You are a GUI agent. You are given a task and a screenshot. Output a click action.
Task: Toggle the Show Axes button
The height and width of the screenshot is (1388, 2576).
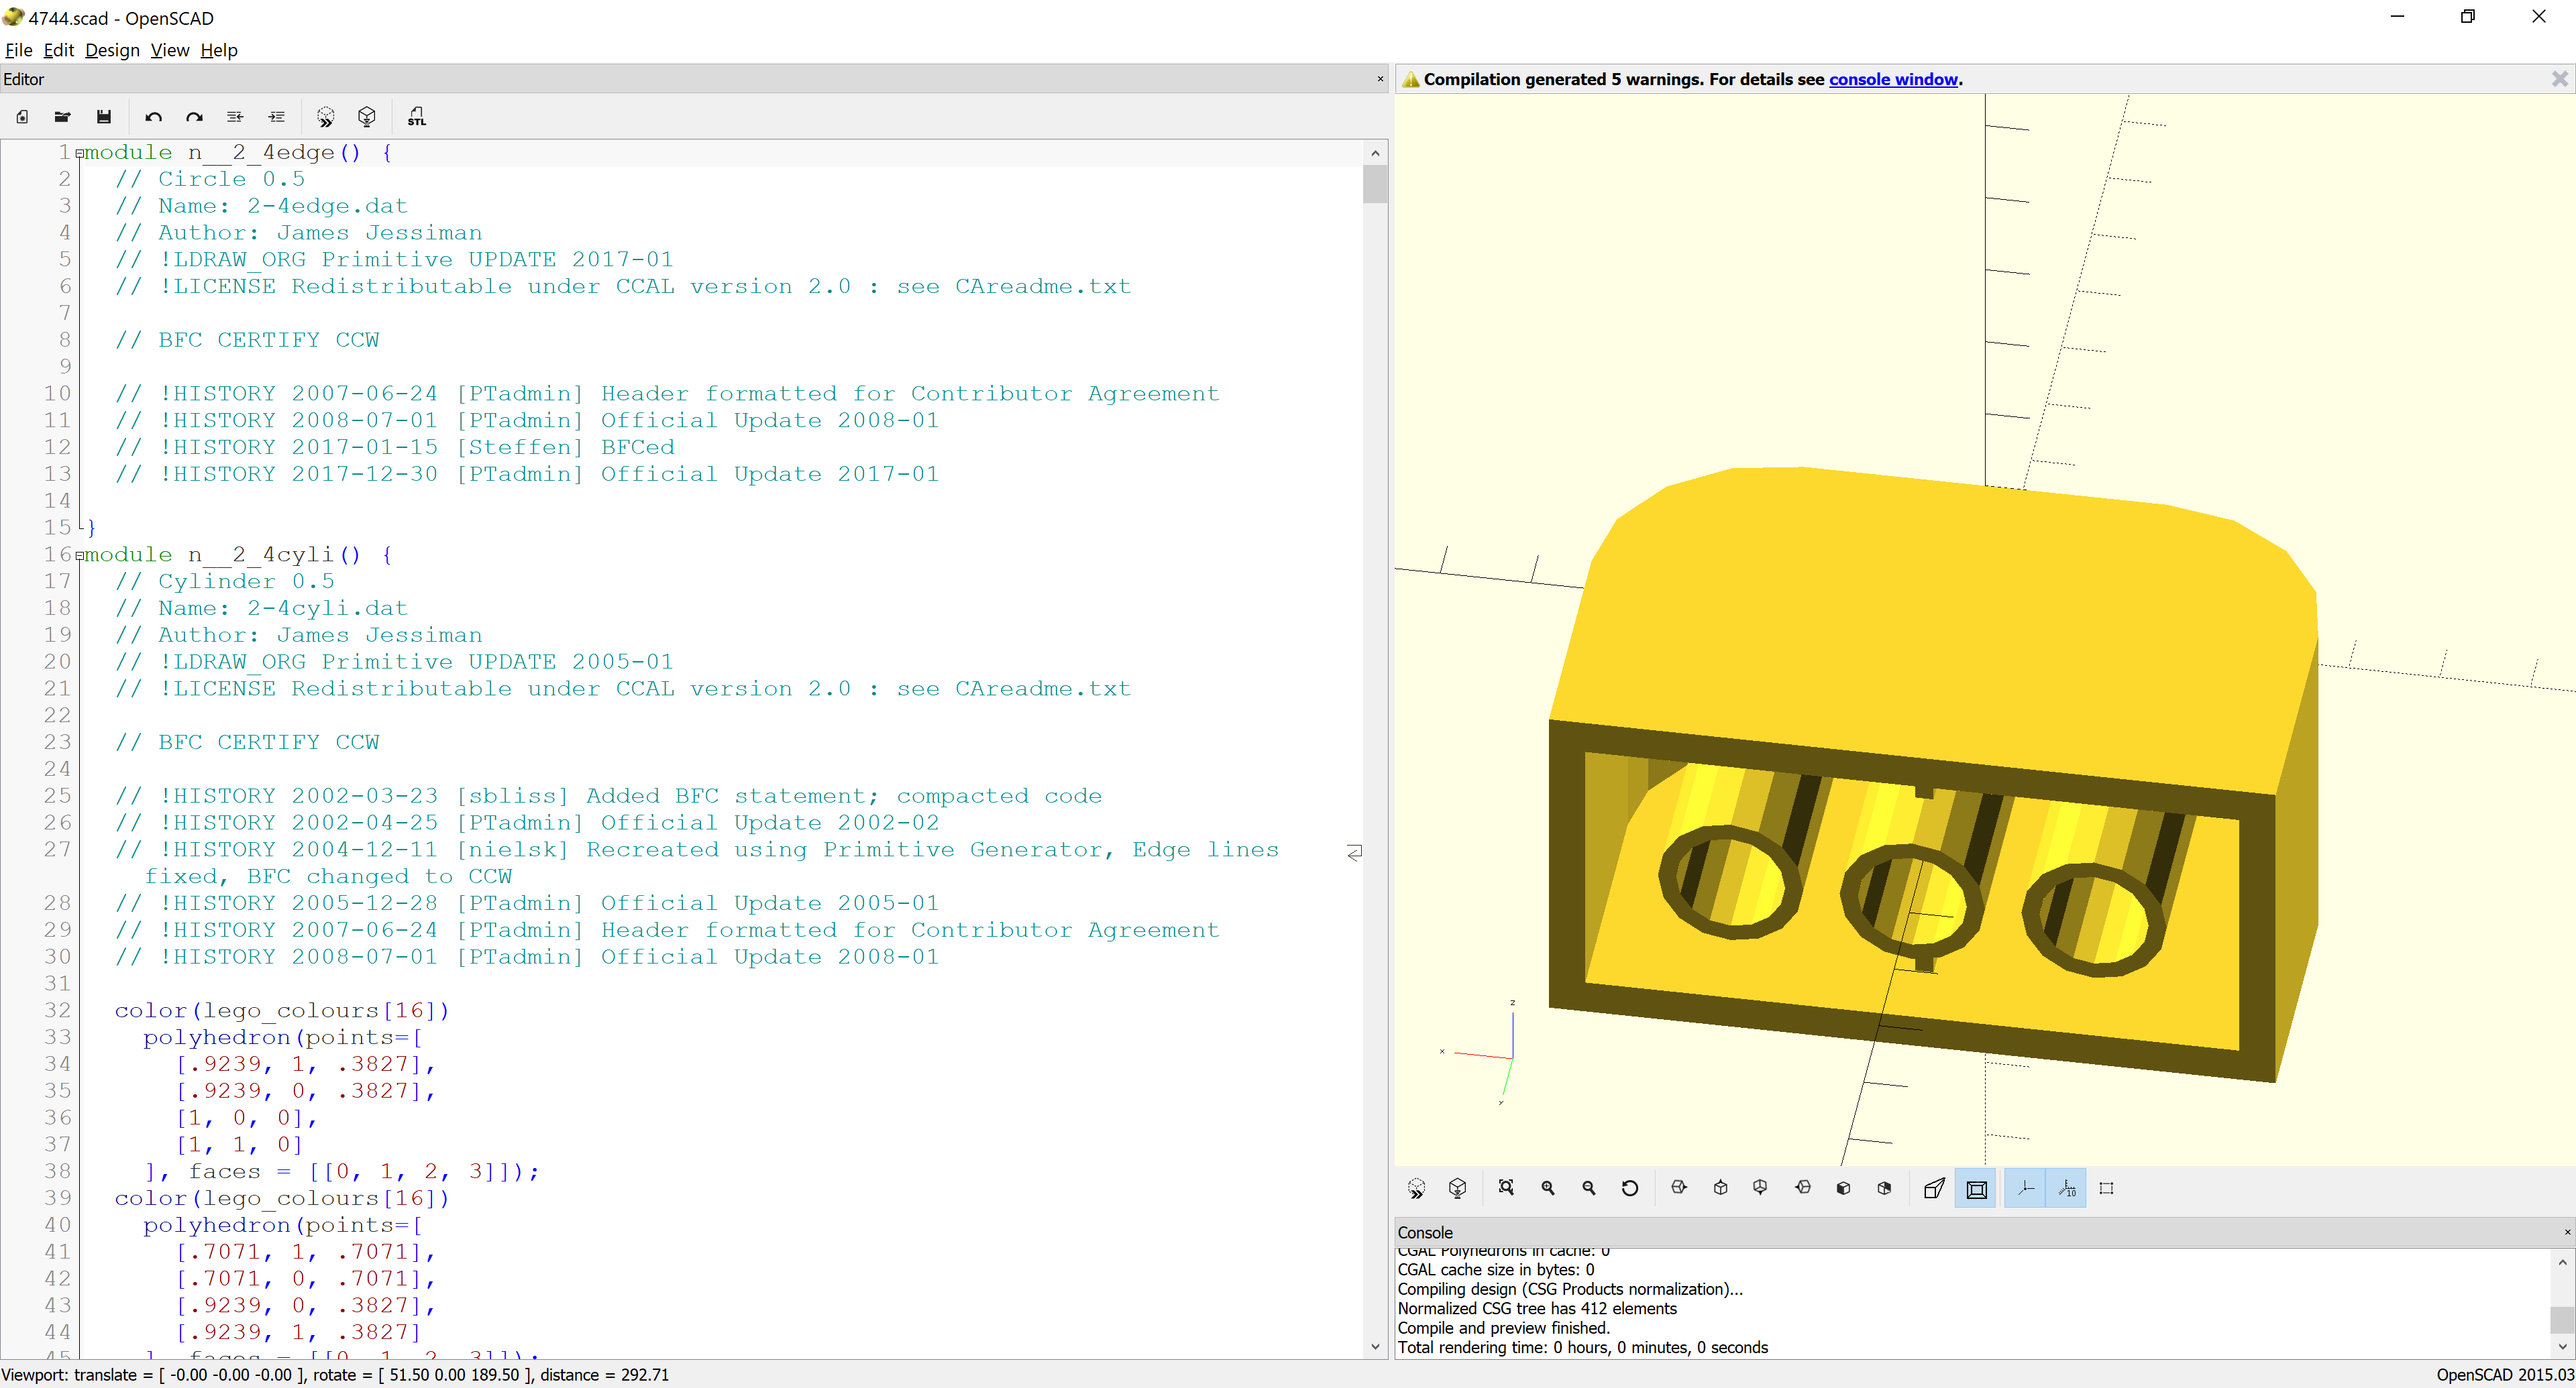(x=2025, y=1188)
